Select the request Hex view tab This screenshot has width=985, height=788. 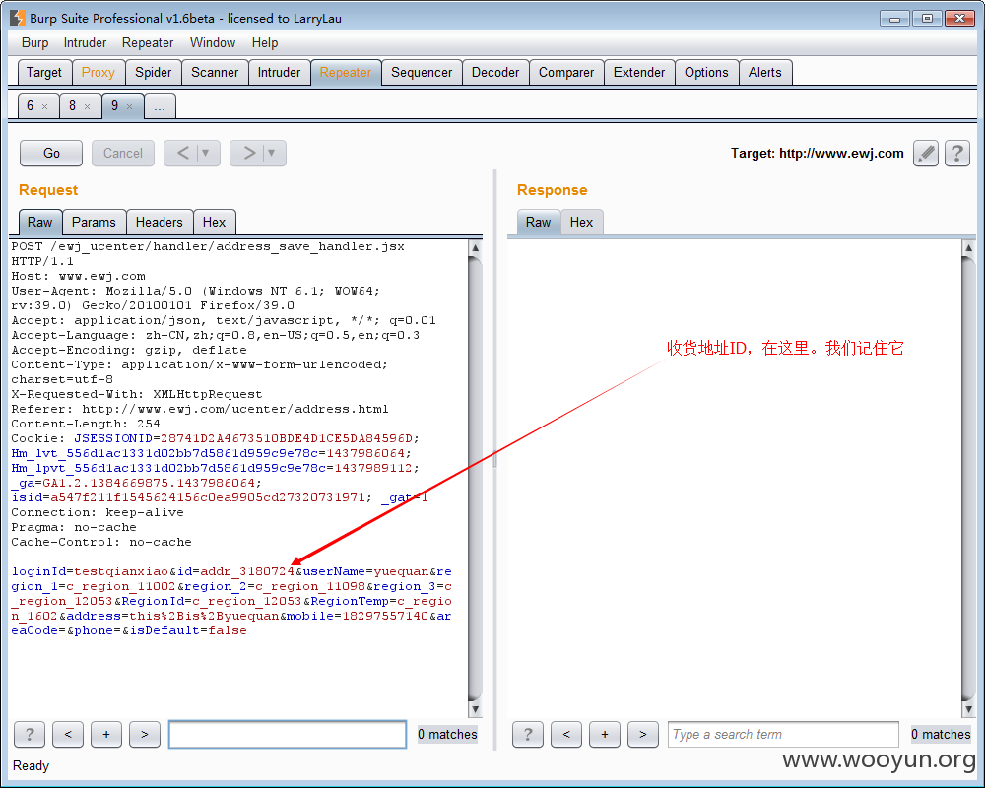(x=214, y=222)
